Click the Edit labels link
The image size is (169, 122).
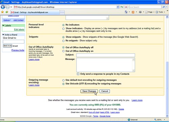(19, 29)
